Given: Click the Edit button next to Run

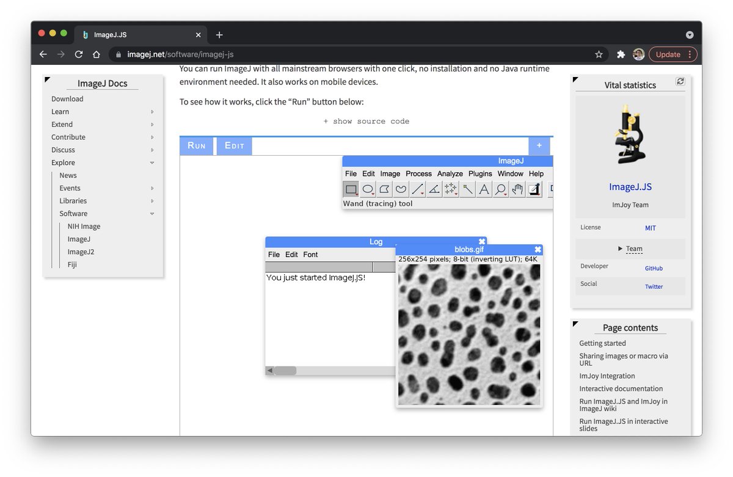Looking at the screenshot, I should pyautogui.click(x=235, y=145).
